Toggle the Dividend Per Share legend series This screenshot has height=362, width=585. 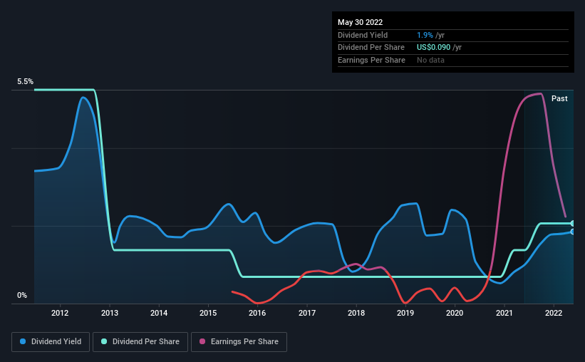144,342
